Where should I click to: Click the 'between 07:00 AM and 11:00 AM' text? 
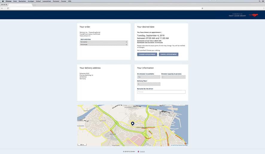153,38
